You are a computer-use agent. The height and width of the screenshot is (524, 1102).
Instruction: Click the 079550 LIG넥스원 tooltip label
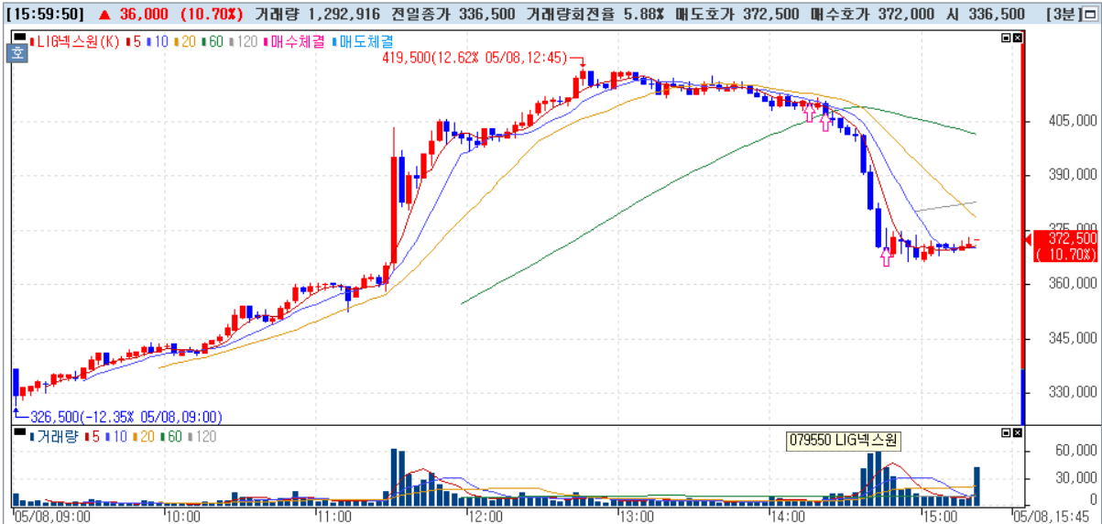844,442
